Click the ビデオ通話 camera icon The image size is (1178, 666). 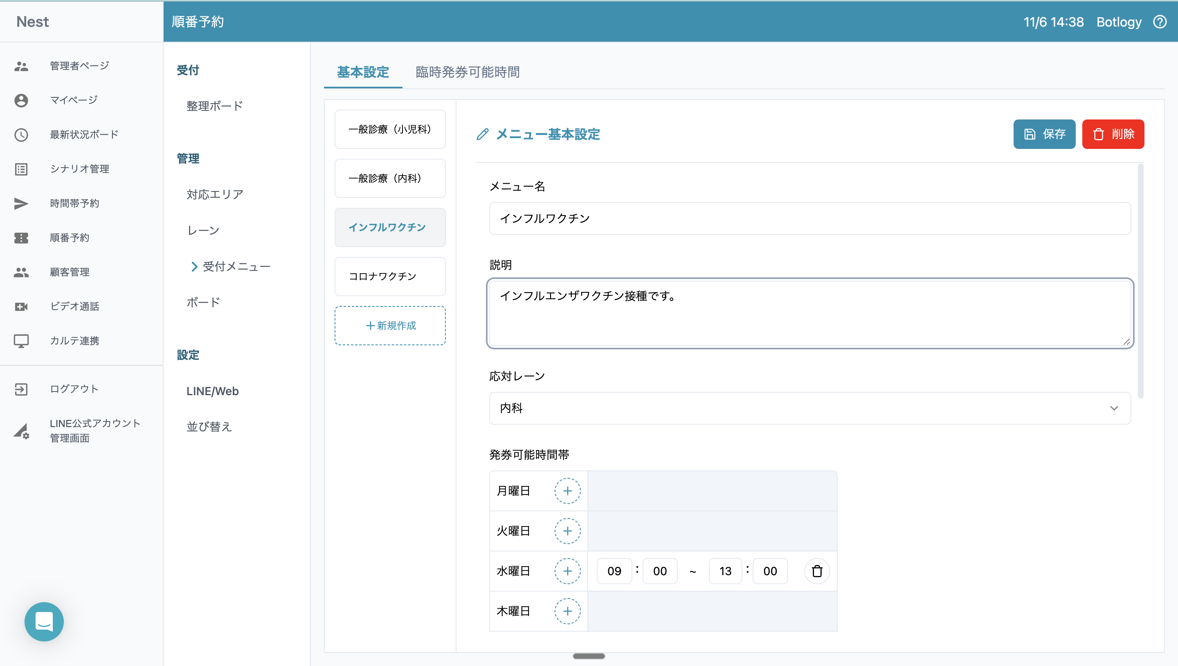pos(21,306)
